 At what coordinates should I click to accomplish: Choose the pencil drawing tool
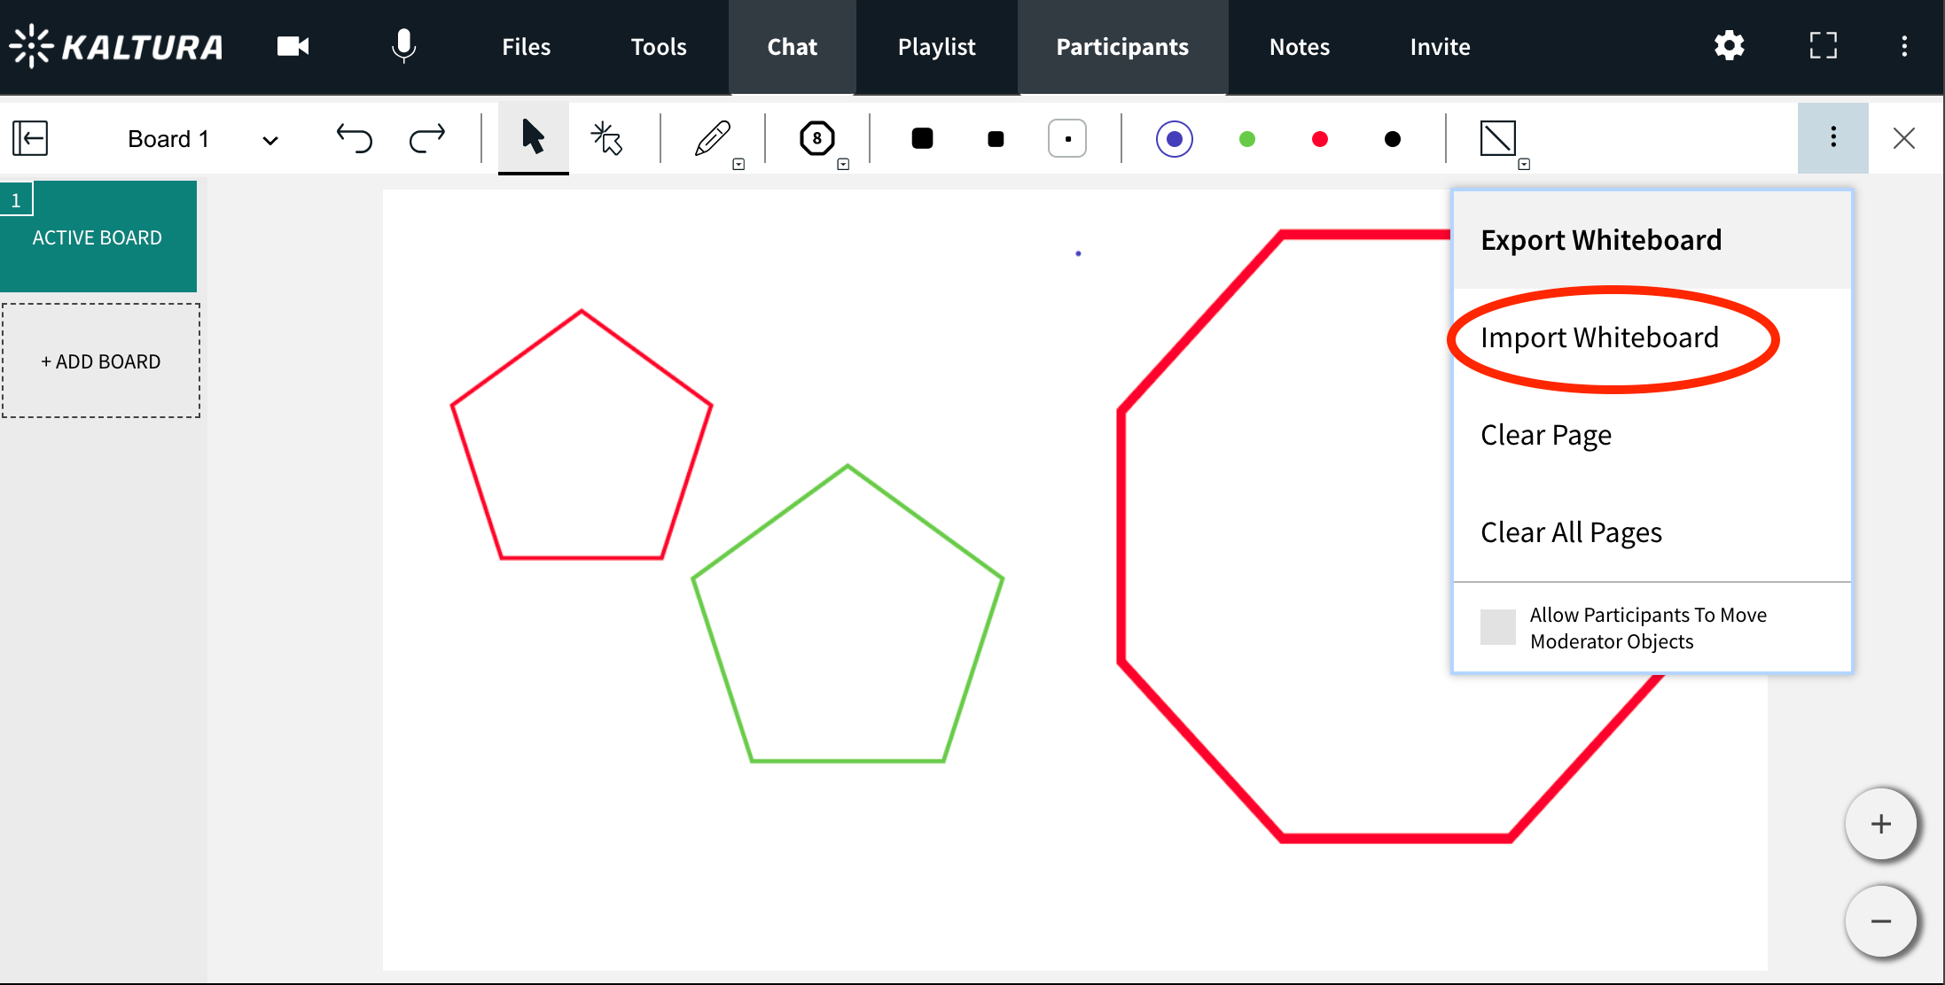coord(712,138)
